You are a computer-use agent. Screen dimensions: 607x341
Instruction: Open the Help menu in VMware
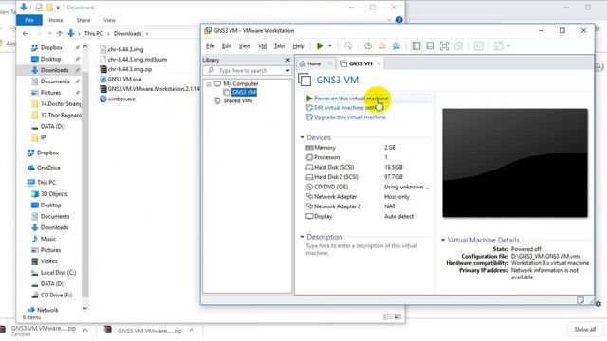tap(298, 46)
